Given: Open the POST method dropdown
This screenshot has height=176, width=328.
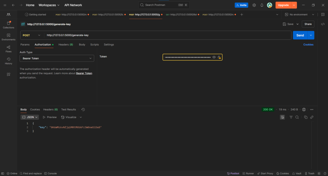Looking at the screenshot, I should coord(31,35).
